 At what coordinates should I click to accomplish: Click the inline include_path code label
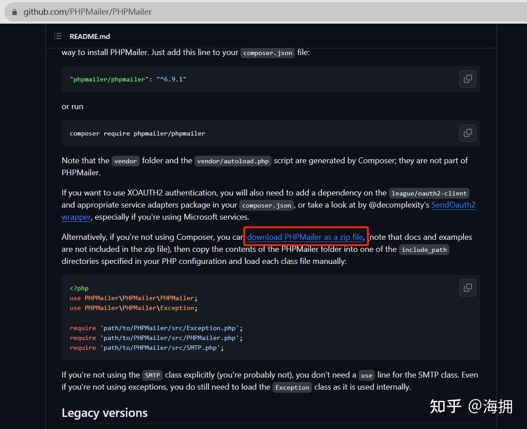(424, 250)
